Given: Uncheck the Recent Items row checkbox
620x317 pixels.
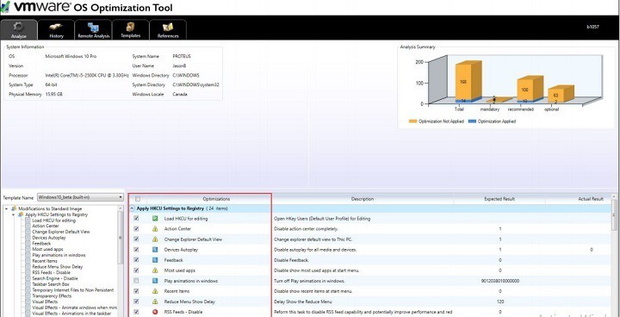Looking at the screenshot, I should tap(136, 291).
